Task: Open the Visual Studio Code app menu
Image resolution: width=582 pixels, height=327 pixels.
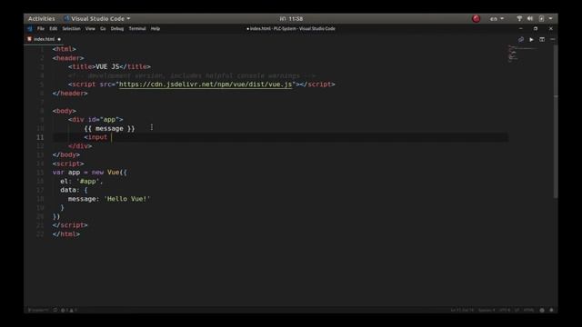Action: (97, 18)
